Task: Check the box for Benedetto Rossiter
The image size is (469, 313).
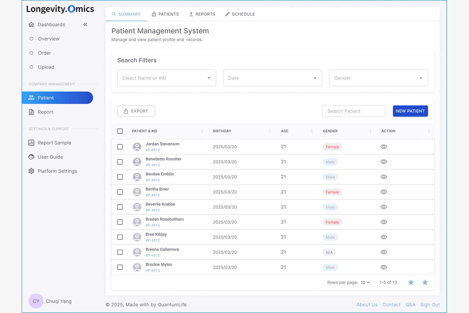Action: pos(120,162)
